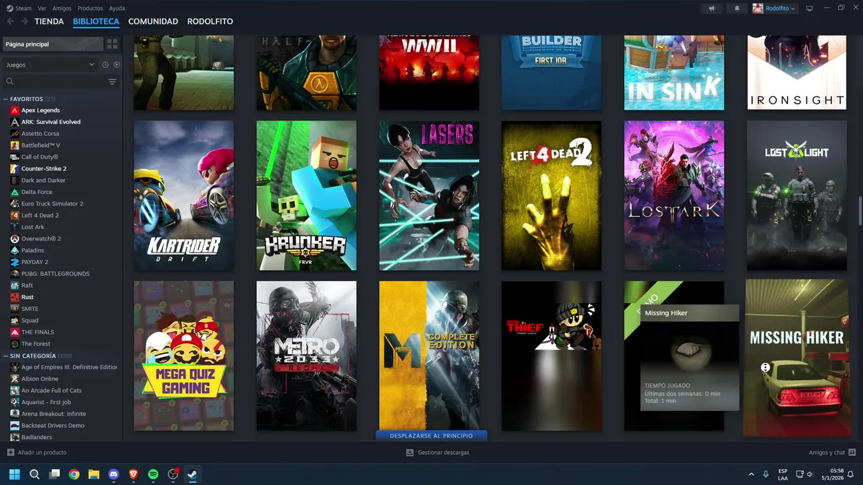Click the Apex Legends icon in sidebar
The width and height of the screenshot is (863, 485).
[x=15, y=110]
